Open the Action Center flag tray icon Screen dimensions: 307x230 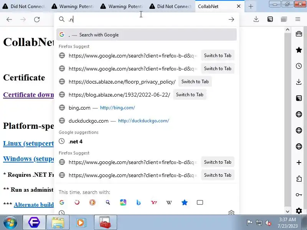click(249, 223)
